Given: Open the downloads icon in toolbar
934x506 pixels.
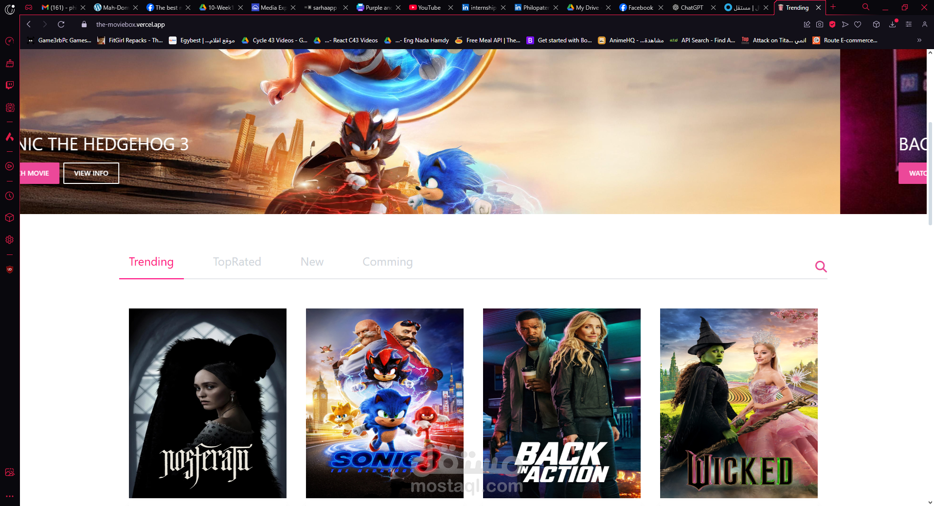Looking at the screenshot, I should (x=893, y=24).
